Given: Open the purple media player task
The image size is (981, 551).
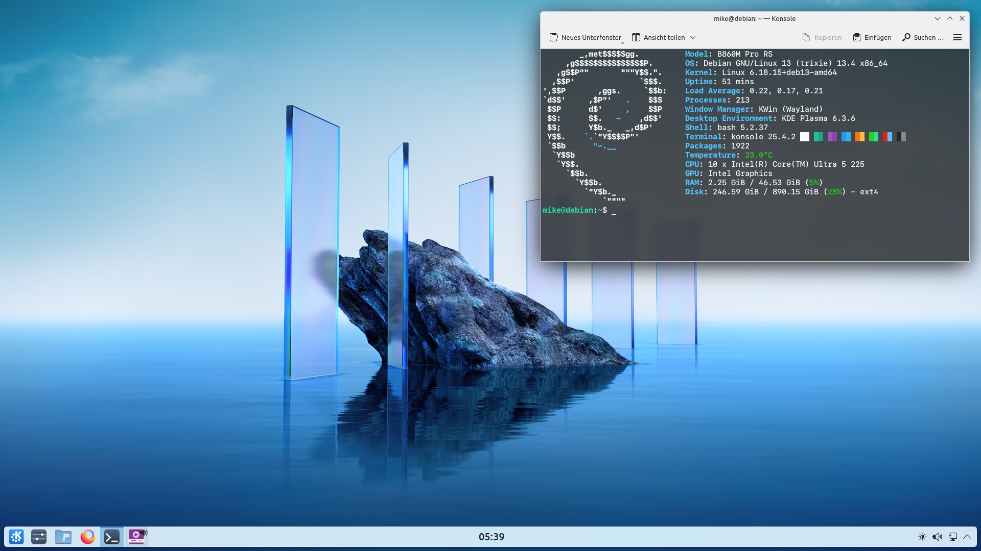Looking at the screenshot, I should pos(135,537).
